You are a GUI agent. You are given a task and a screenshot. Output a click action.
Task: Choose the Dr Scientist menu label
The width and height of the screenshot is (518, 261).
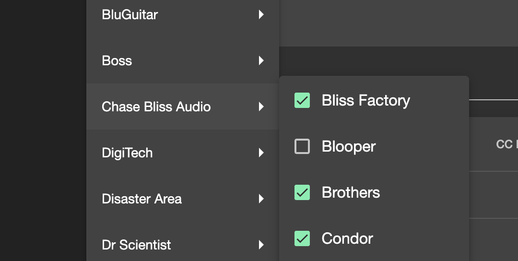[x=137, y=245]
